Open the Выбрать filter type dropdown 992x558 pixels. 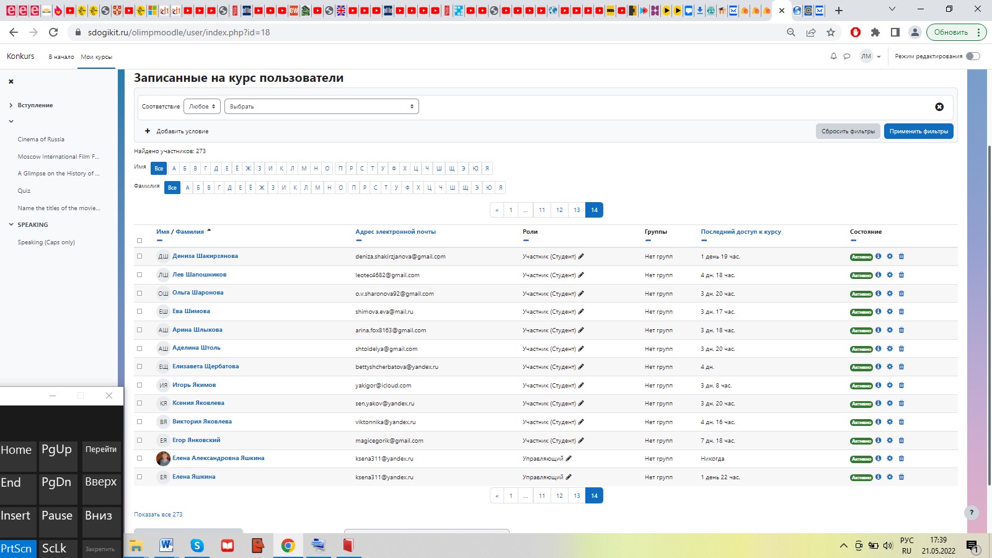point(322,107)
